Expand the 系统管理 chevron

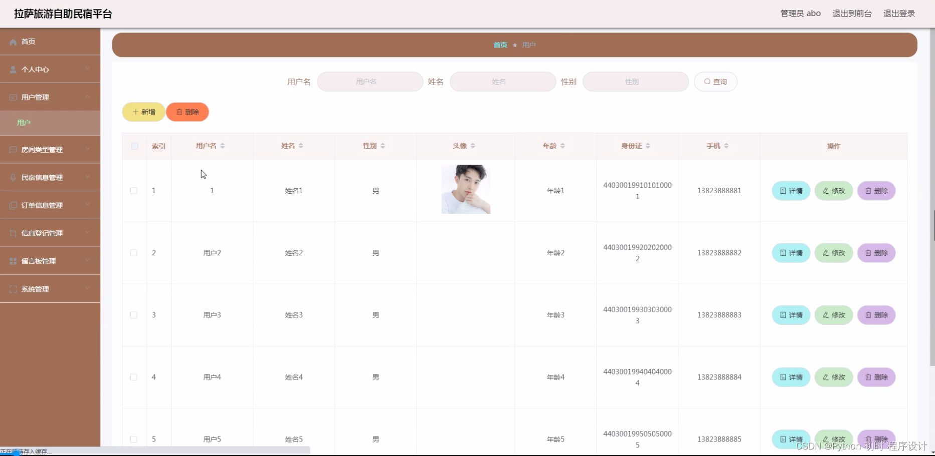click(x=88, y=289)
